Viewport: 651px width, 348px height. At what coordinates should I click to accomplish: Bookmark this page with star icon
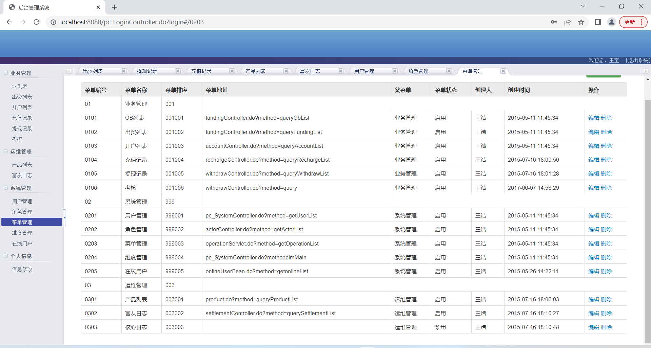click(581, 22)
